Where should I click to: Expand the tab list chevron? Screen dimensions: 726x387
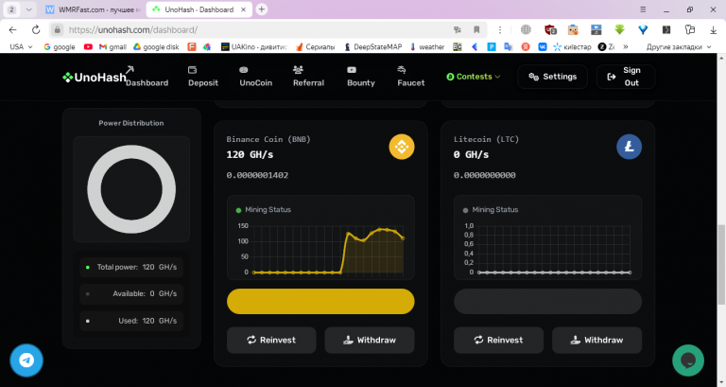(28, 9)
